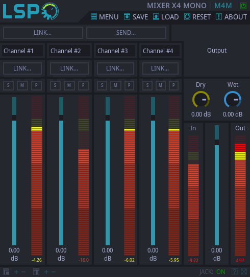Screen dimensions: 250x277
Task: Mute Channel #2 with M button
Action: click(69, 85)
